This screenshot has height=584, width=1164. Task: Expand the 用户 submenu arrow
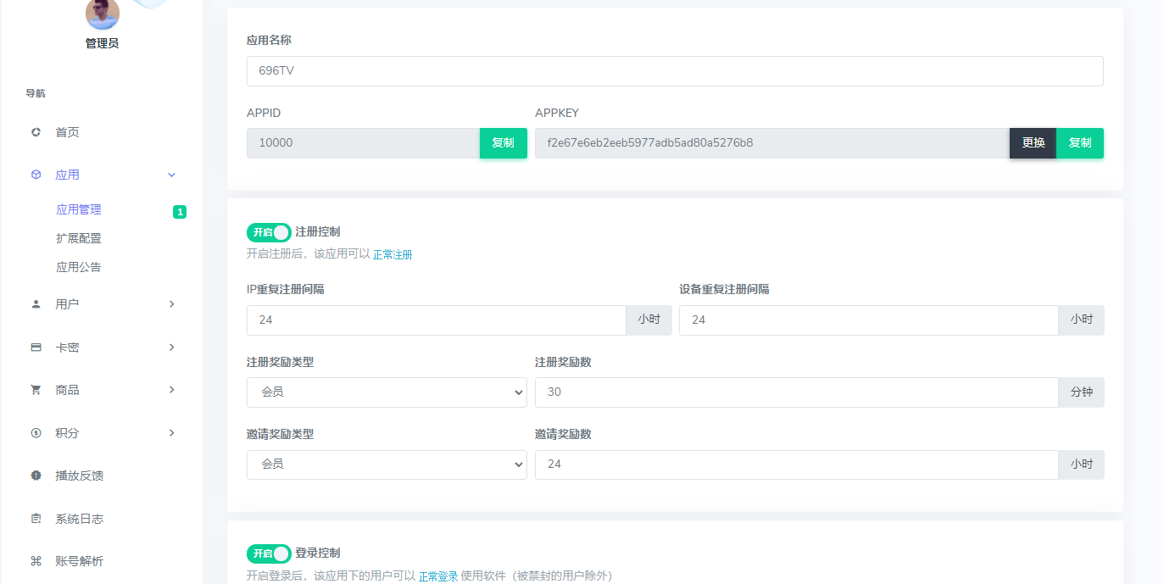(x=171, y=304)
